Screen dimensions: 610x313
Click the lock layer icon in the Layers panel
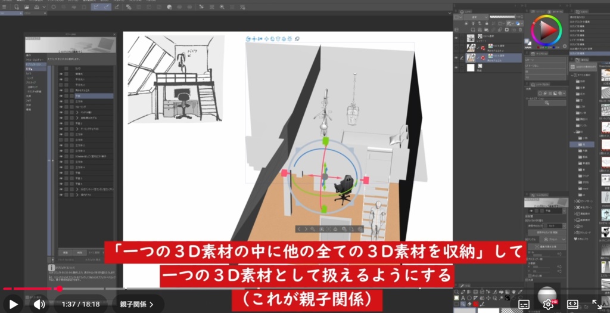pyautogui.click(x=486, y=23)
